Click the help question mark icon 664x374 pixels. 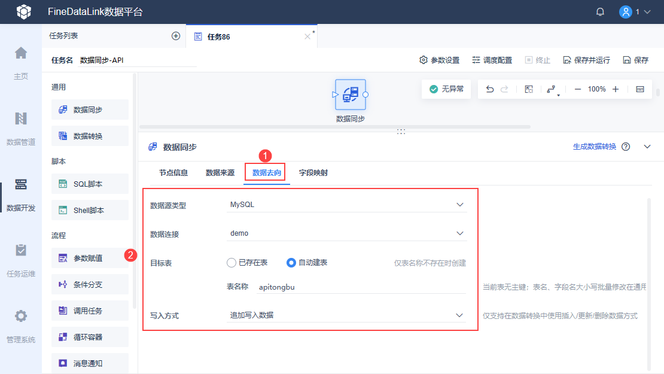tap(626, 147)
